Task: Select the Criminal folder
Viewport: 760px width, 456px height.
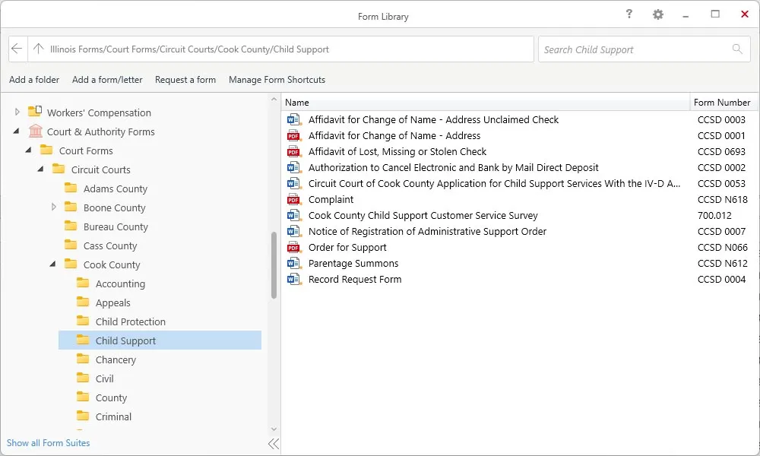Action: (x=113, y=416)
